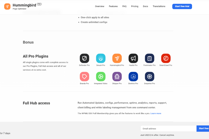Open the Translations nav item
Image resolution: width=209 pixels, height=139 pixels.
(159, 6)
